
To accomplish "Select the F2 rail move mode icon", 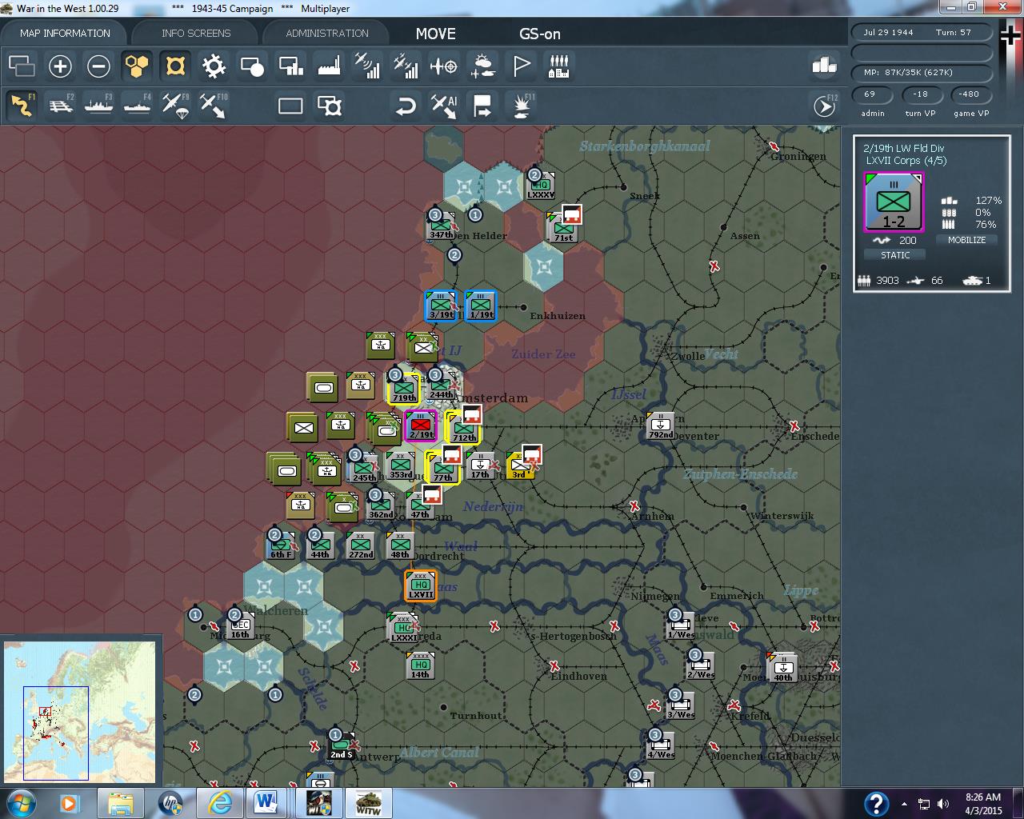I will pyautogui.click(x=61, y=106).
